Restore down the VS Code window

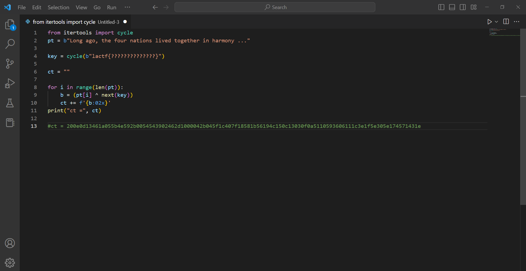(x=502, y=7)
